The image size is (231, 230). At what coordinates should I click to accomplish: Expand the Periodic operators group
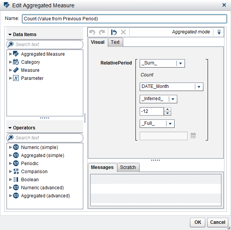[10, 164]
